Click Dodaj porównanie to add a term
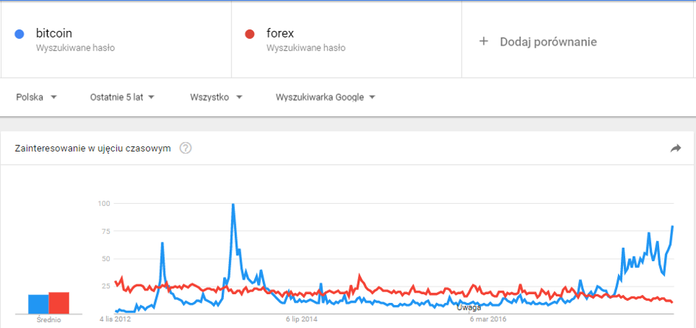The width and height of the screenshot is (696, 328). 548,42
